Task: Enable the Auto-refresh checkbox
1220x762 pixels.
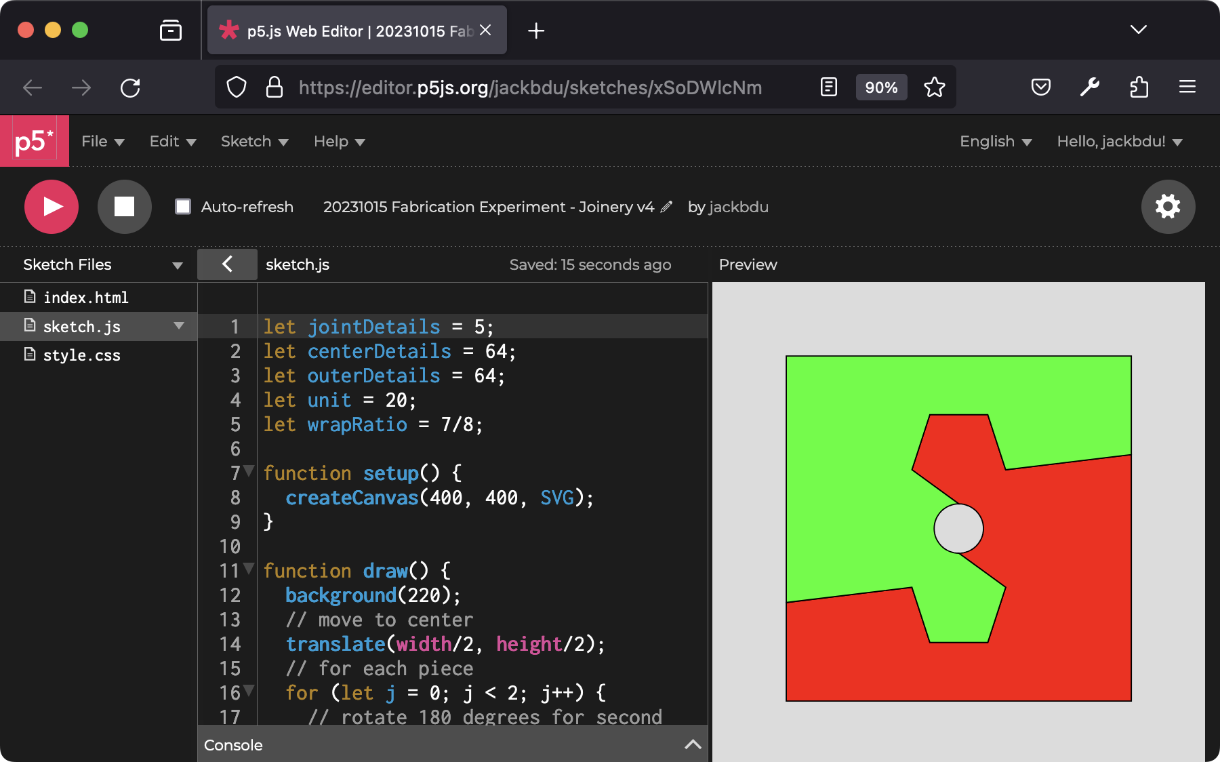Action: click(x=183, y=207)
